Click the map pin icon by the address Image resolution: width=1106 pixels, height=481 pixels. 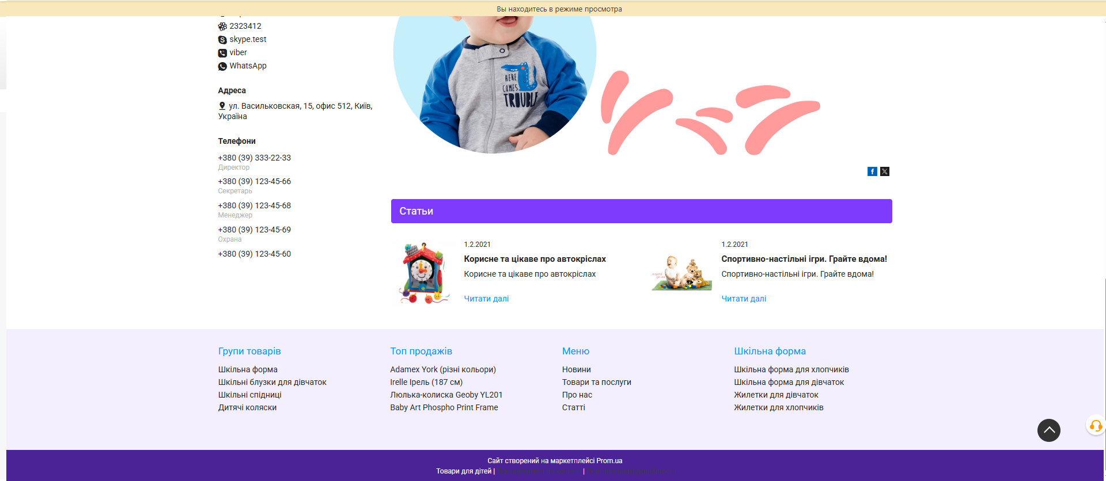pyautogui.click(x=222, y=106)
